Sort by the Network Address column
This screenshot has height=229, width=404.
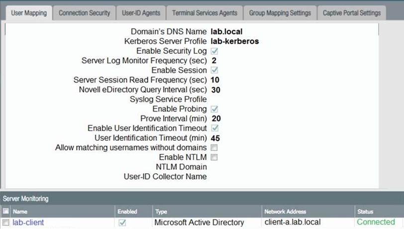click(285, 212)
